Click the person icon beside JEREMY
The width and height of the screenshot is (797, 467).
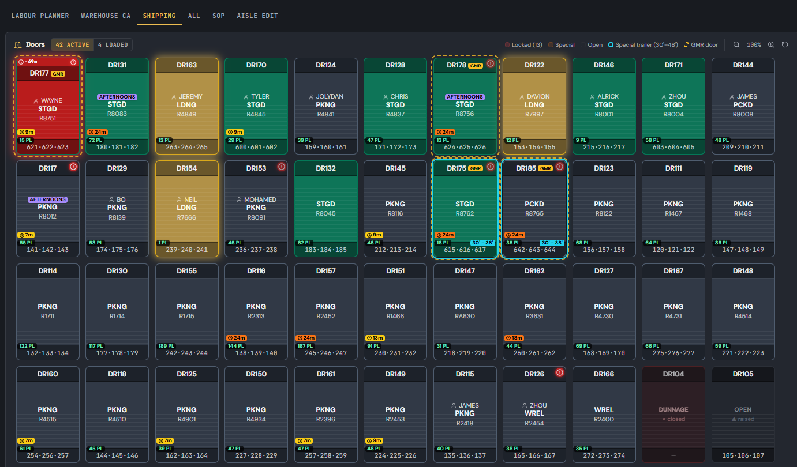(175, 97)
